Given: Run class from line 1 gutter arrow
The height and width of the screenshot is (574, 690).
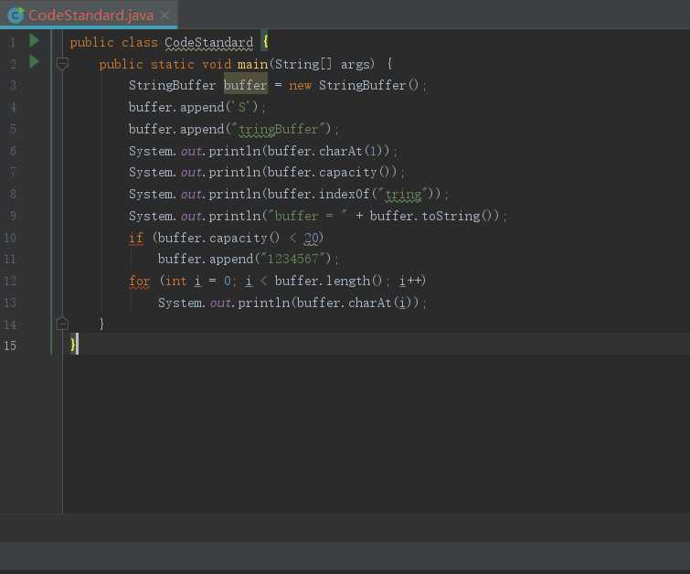Looking at the screenshot, I should click(x=34, y=40).
